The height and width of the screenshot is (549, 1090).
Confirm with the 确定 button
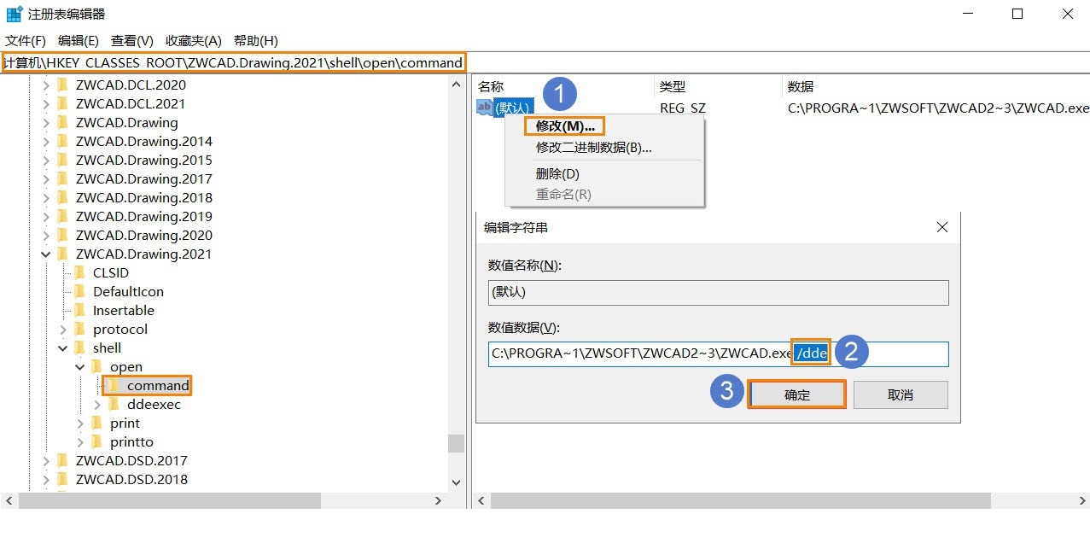(797, 394)
